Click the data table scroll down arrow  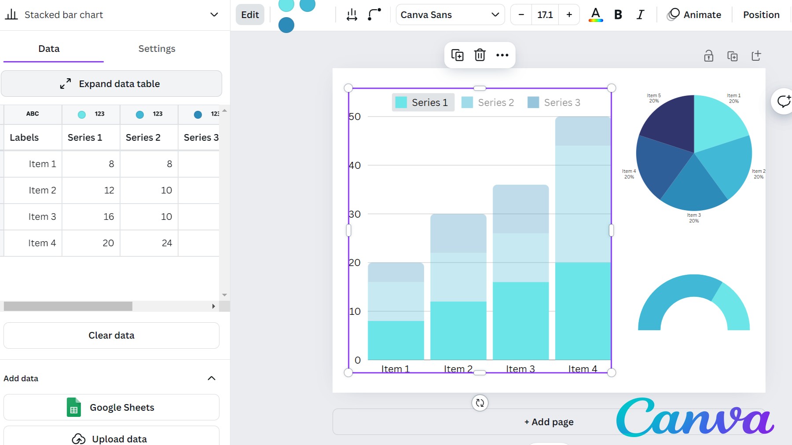224,295
